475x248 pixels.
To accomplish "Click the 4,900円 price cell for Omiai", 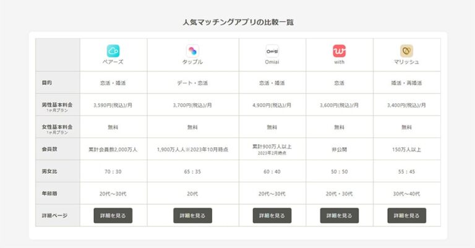I will [272, 105].
